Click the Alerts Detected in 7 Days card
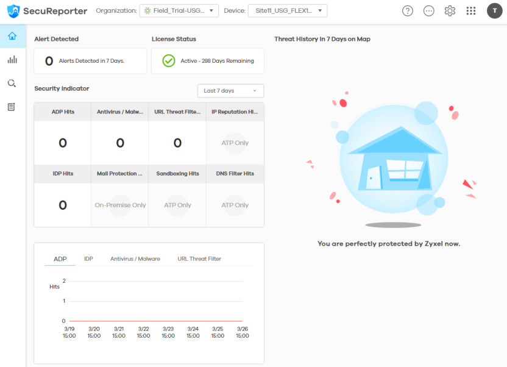Viewport: 507px width, 367px height. [90, 61]
